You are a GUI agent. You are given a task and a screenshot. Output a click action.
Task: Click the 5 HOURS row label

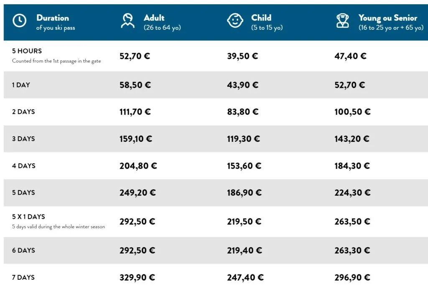pos(27,51)
